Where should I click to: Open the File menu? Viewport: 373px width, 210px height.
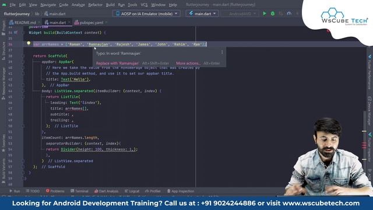(x=12, y=5)
